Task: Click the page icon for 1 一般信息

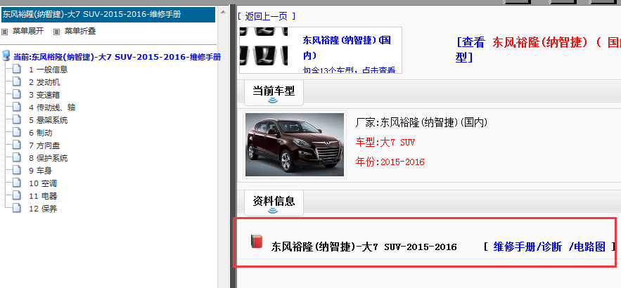Action: coord(16,70)
